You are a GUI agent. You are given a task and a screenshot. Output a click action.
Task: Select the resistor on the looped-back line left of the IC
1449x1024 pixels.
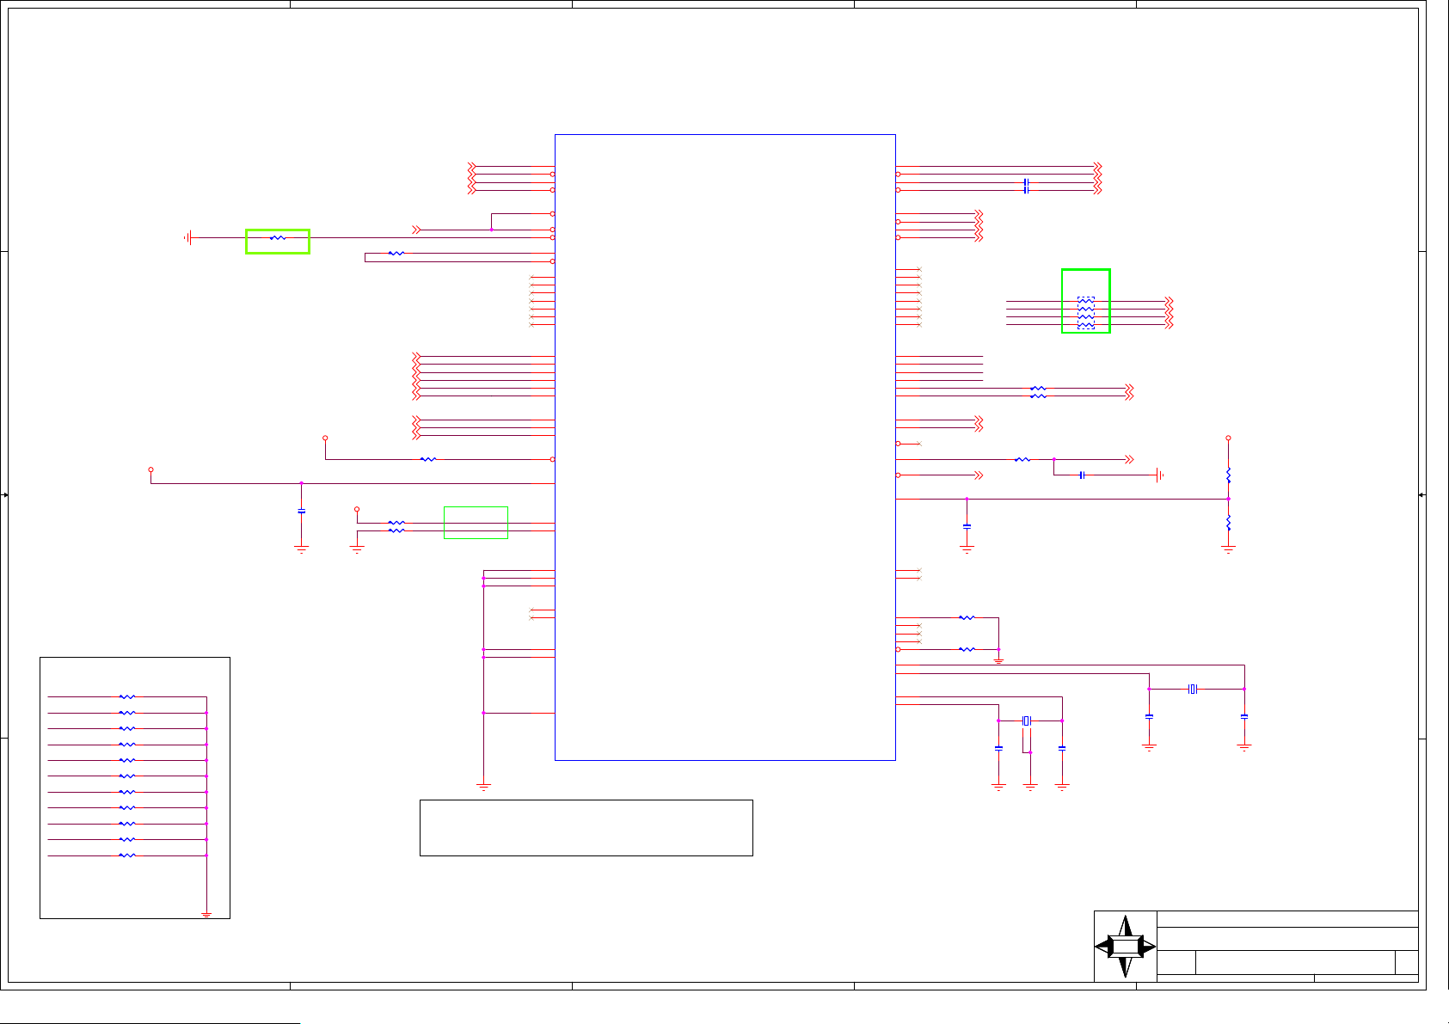(396, 253)
